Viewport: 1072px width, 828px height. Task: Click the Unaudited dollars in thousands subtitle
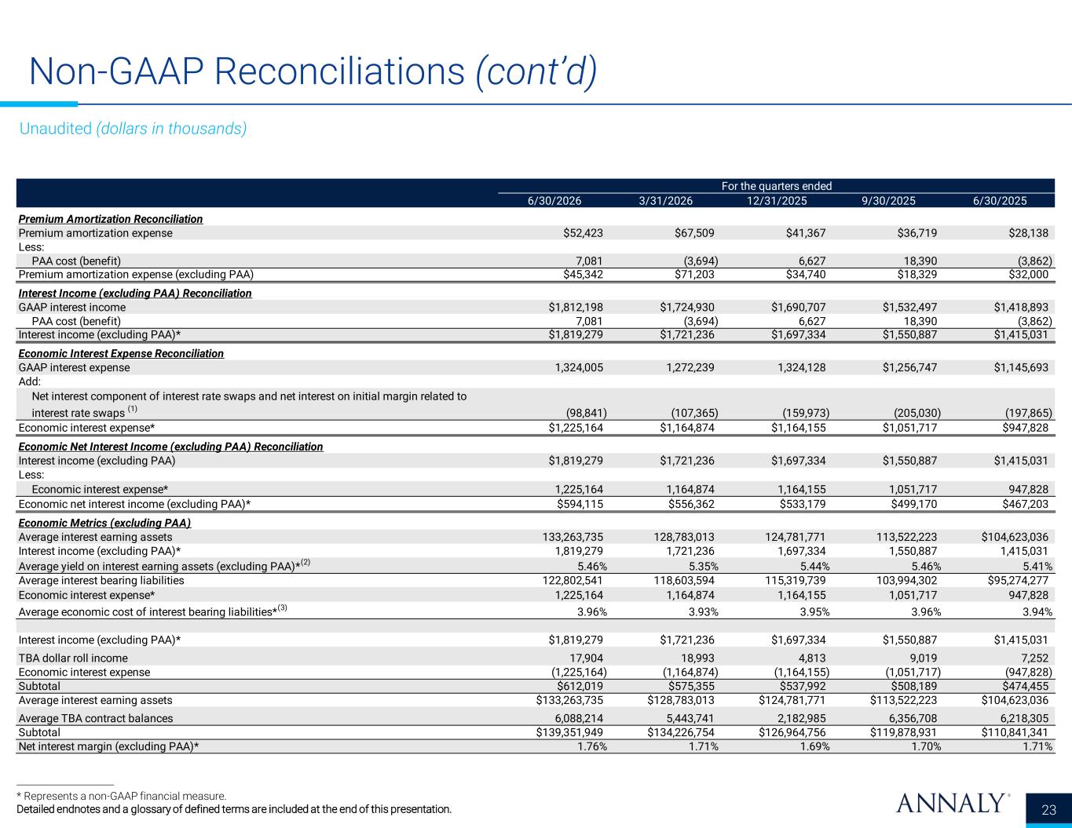(133, 129)
